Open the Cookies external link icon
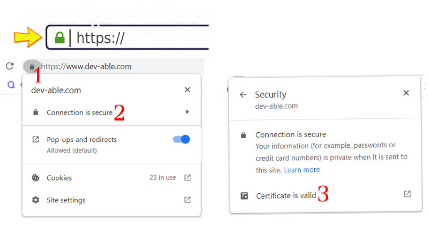Viewport: 429px width, 241px height. tap(187, 178)
